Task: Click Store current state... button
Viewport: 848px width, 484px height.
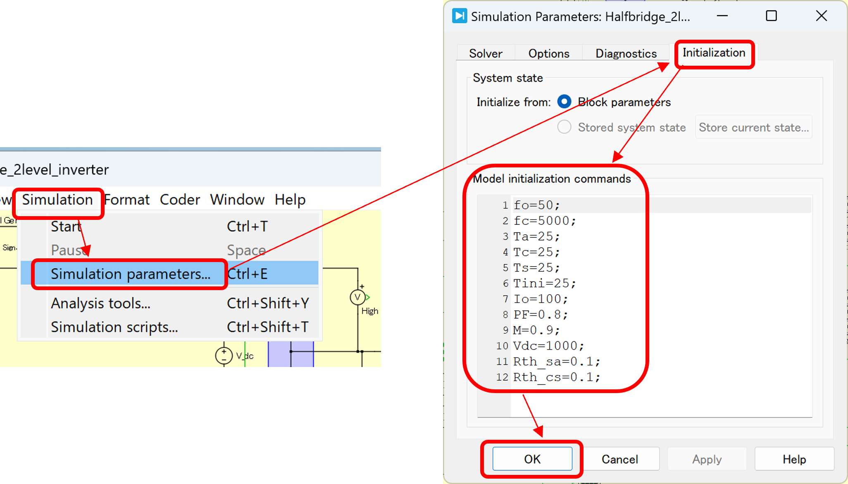Action: (x=753, y=127)
